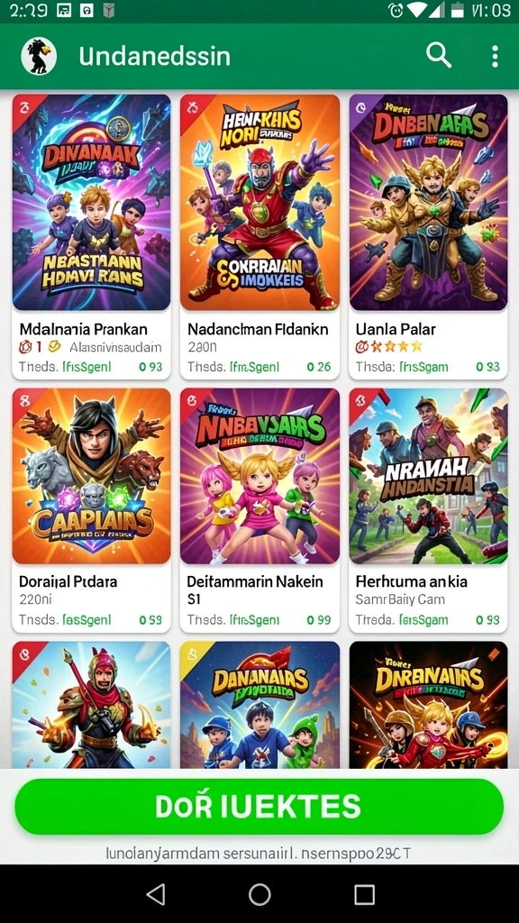Open the bottom-right dark Dnrenaias game thumbnail
The image size is (519, 923).
coord(428,705)
